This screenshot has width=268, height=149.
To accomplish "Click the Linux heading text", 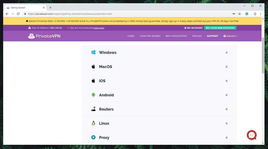I will coord(104,123).
